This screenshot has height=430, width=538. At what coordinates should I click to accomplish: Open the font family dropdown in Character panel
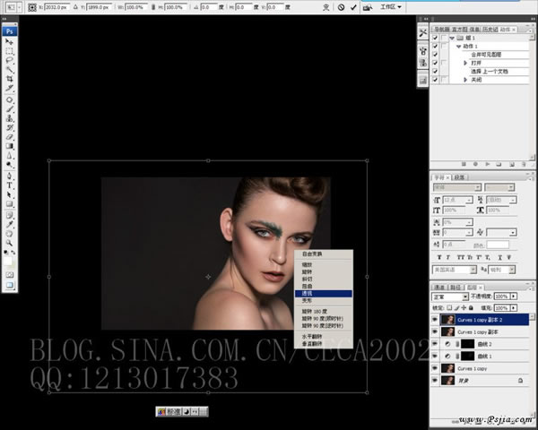[457, 187]
